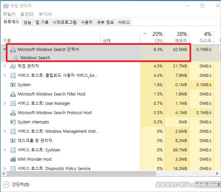This screenshot has height=192, width=221.
Task: Click the sort arrow above CPU column
Action: coord(145,34)
